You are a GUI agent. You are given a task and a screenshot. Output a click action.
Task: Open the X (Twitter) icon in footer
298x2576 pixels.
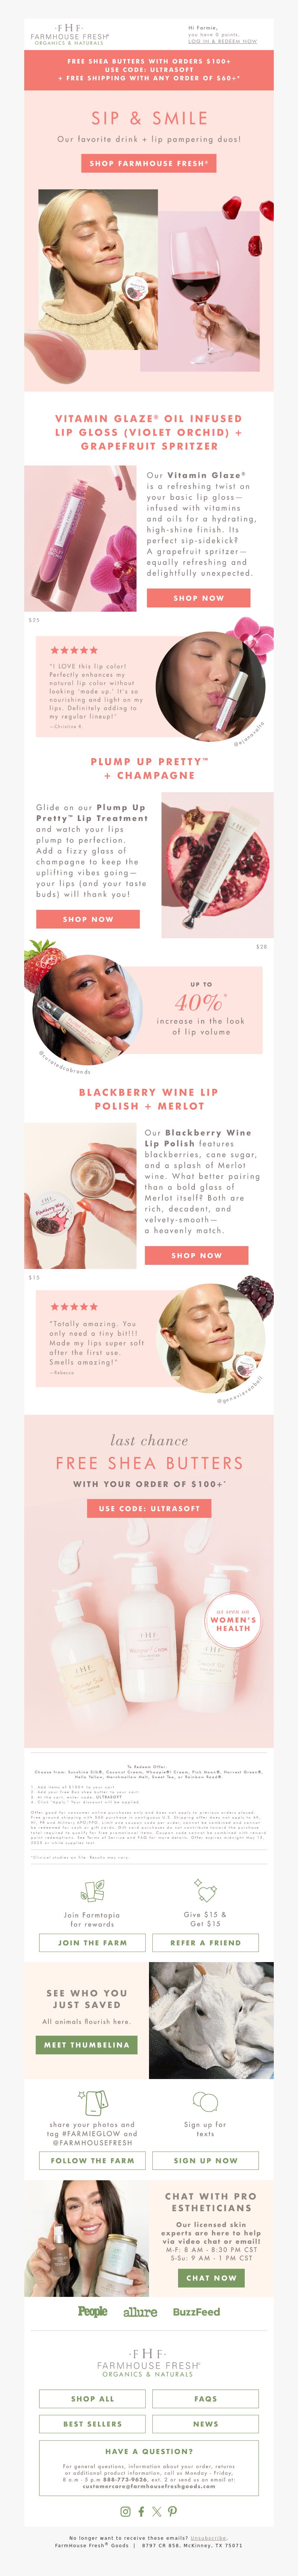point(156,2511)
